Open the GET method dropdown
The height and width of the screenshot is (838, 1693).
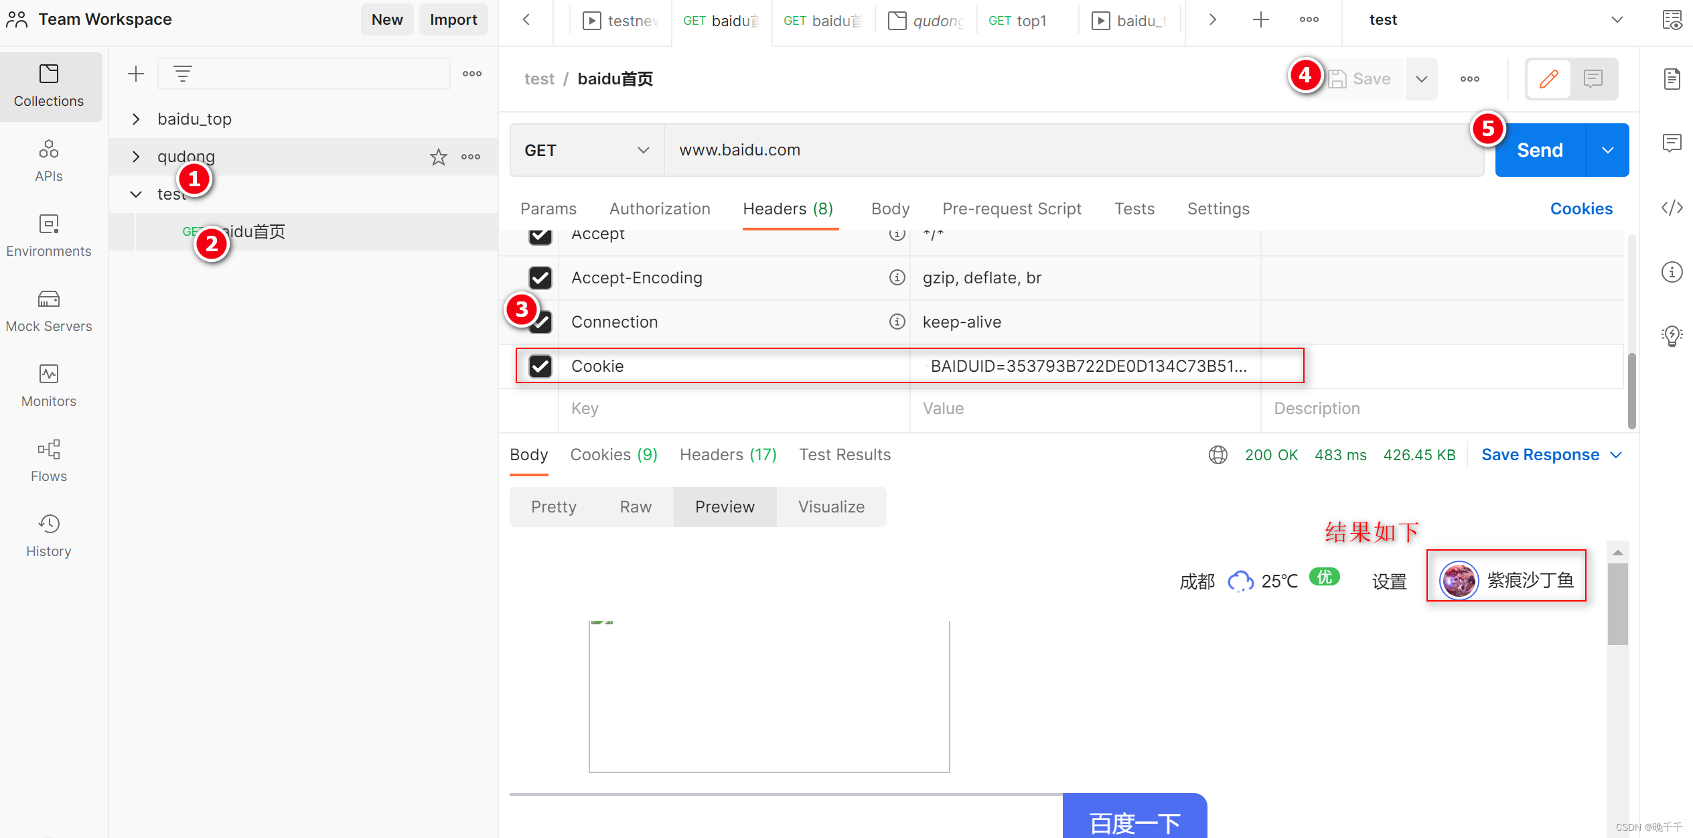(587, 150)
